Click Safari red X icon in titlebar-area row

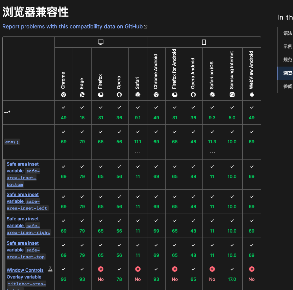[138, 269]
